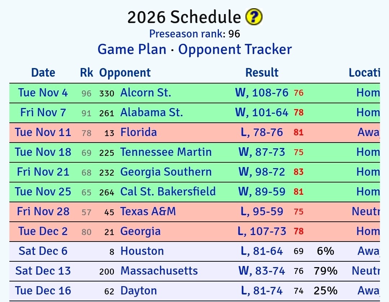389x302 pixels.
Task: Select the Sat Dec 13 date link
Action: point(43,271)
